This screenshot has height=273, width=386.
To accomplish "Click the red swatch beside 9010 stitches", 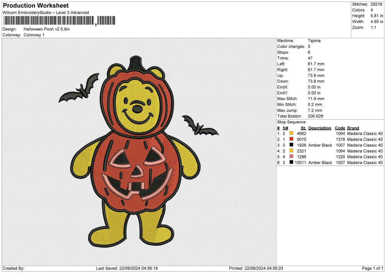I will 291,139.
